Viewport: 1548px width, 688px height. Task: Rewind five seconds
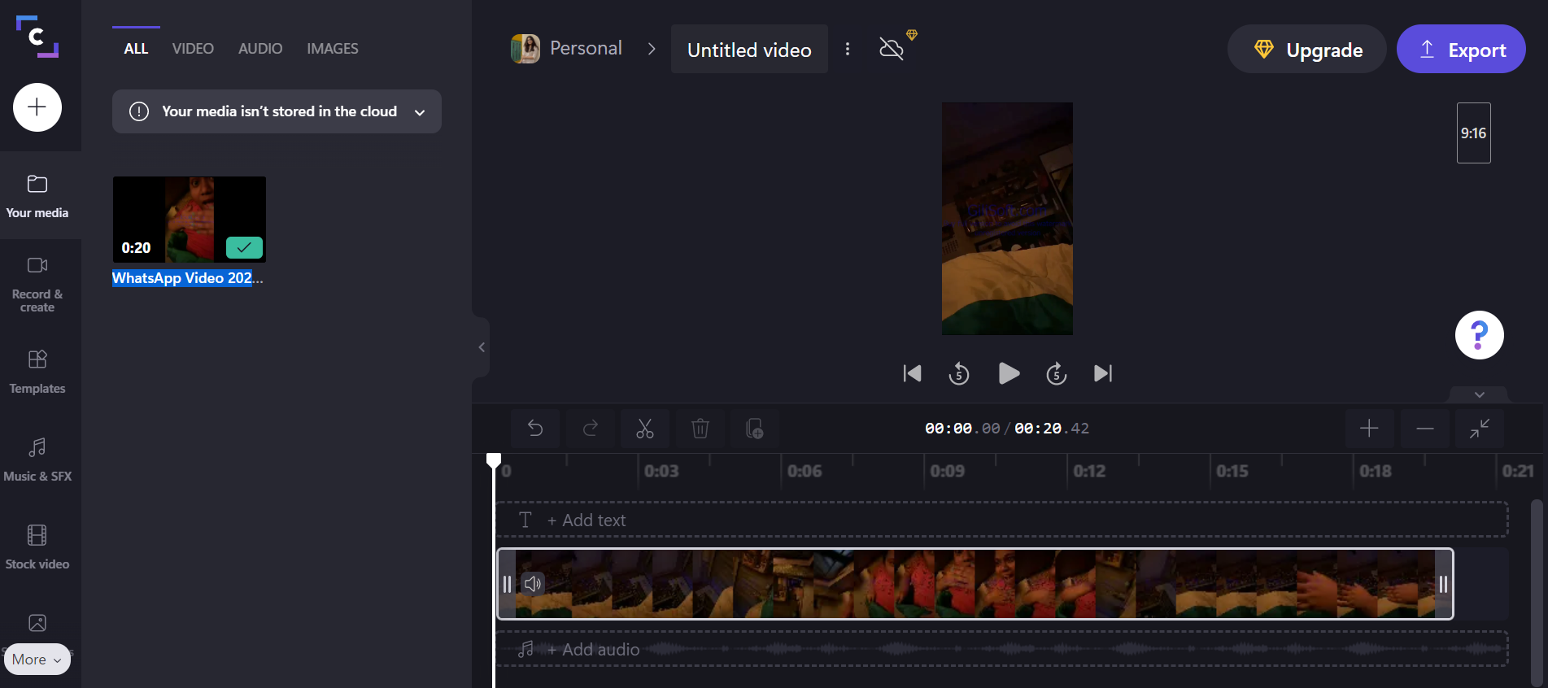959,373
